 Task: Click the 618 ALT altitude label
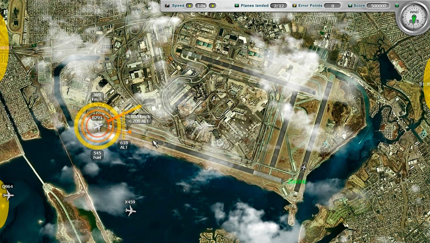[124, 145]
